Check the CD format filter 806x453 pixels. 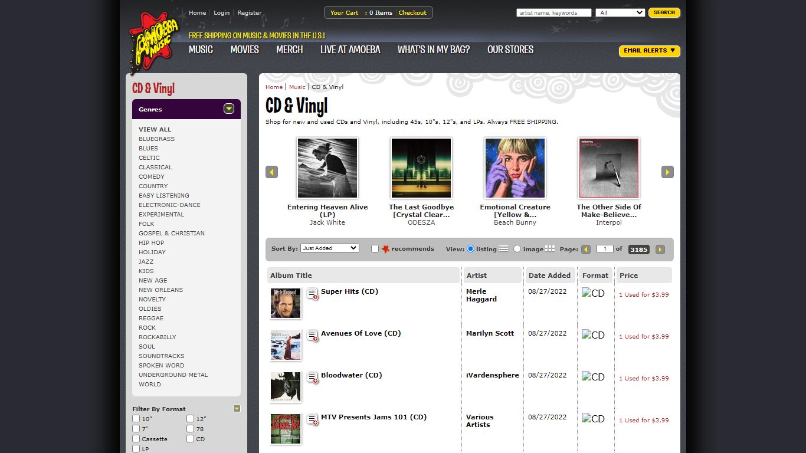pyautogui.click(x=191, y=439)
